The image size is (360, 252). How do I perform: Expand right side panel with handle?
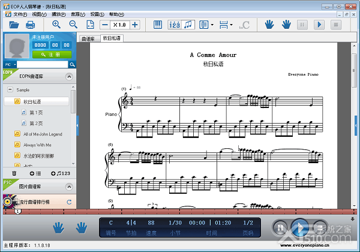pyautogui.click(x=356, y=125)
